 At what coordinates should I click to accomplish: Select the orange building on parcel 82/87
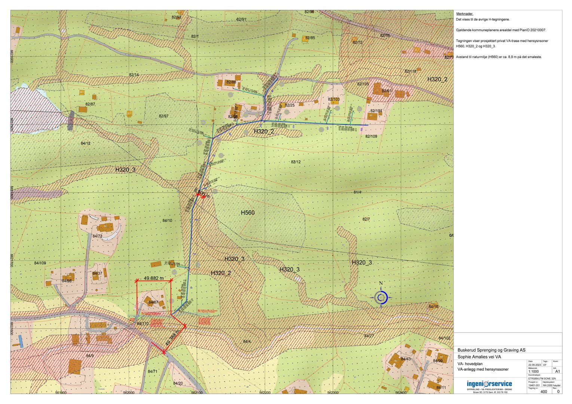tap(83, 110)
